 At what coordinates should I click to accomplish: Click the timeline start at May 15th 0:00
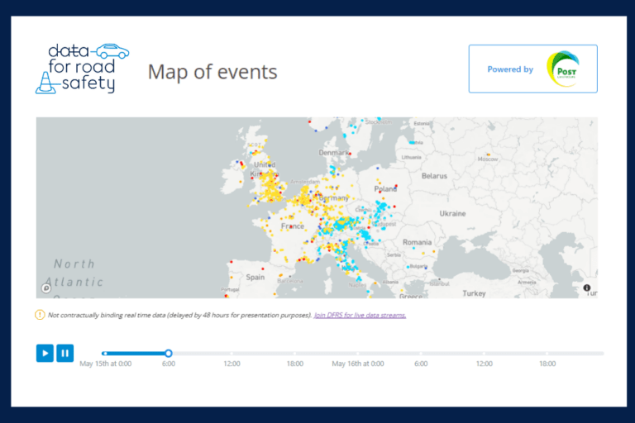pyautogui.click(x=105, y=354)
